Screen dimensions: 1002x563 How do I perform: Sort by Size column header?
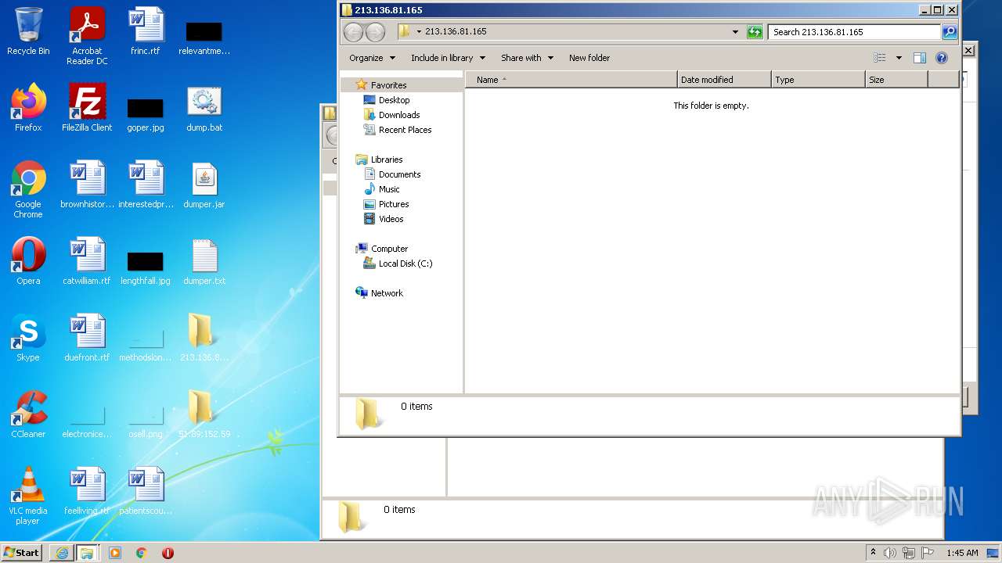point(896,80)
